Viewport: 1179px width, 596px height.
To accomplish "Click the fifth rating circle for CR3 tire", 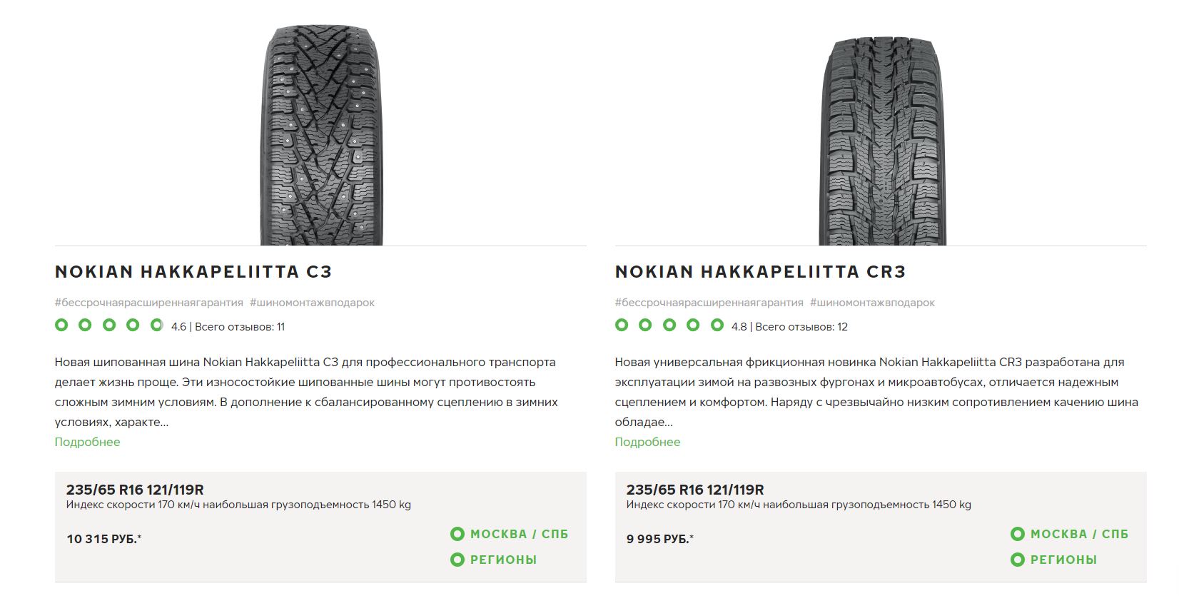I will [x=717, y=325].
